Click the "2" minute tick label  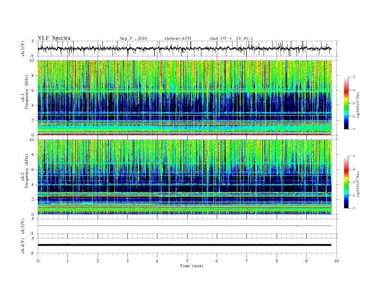pyautogui.click(x=98, y=261)
